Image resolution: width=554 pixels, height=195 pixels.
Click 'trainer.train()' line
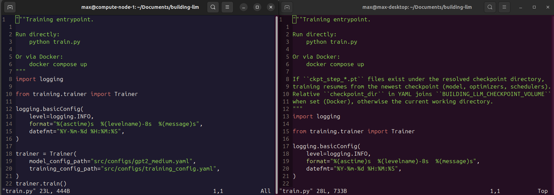[41, 184]
